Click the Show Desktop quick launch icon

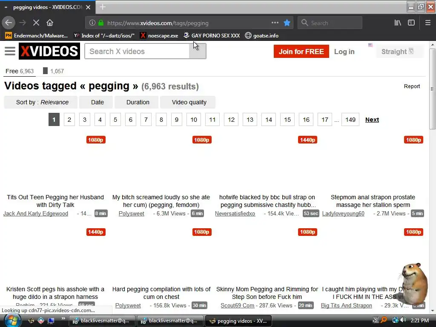(x=51, y=321)
